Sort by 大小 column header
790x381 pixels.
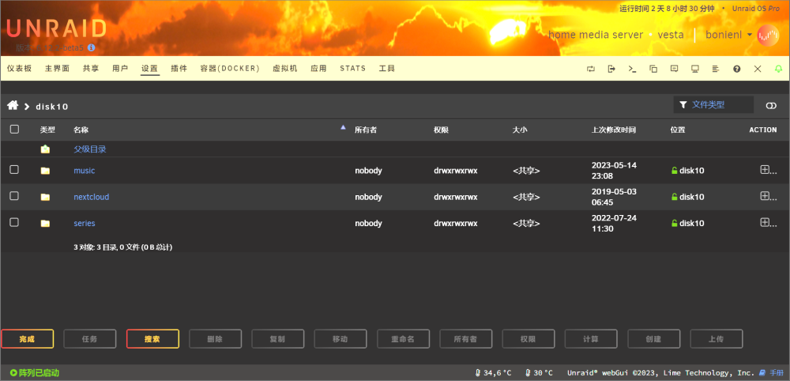pos(520,130)
